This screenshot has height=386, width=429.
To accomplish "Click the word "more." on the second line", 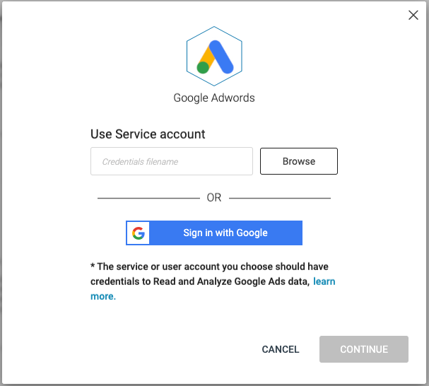I will 103,296.
